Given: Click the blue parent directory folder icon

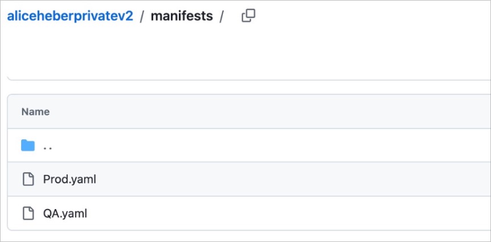Looking at the screenshot, I should 28,145.
